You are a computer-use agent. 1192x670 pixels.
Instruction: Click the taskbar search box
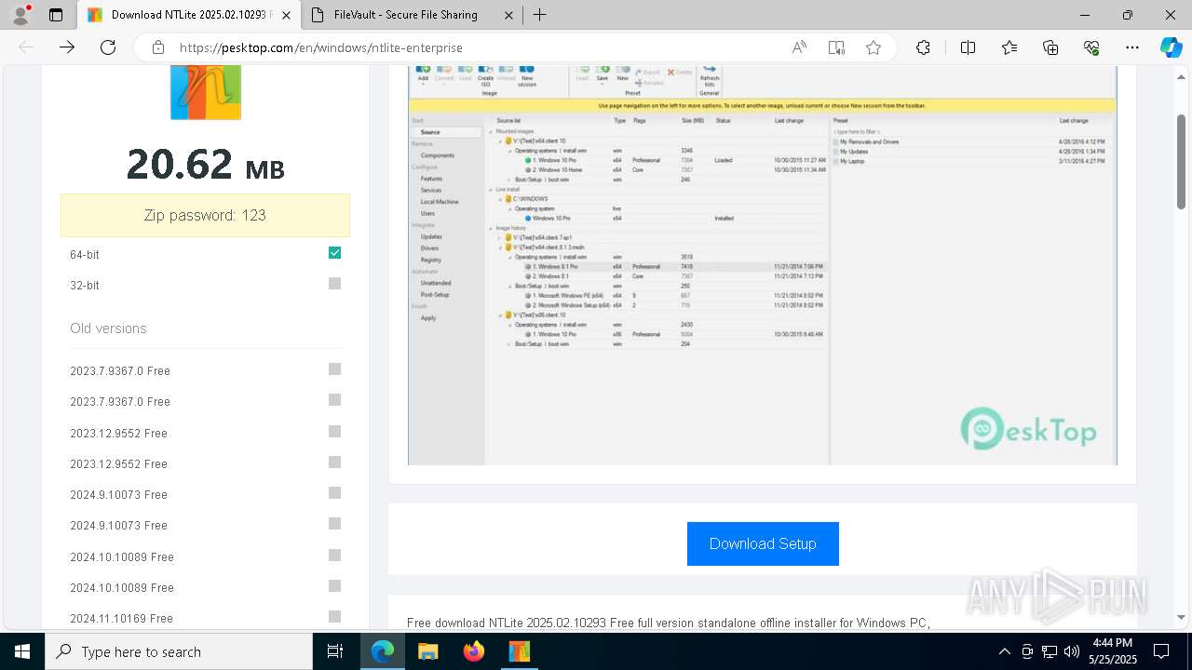click(x=179, y=651)
